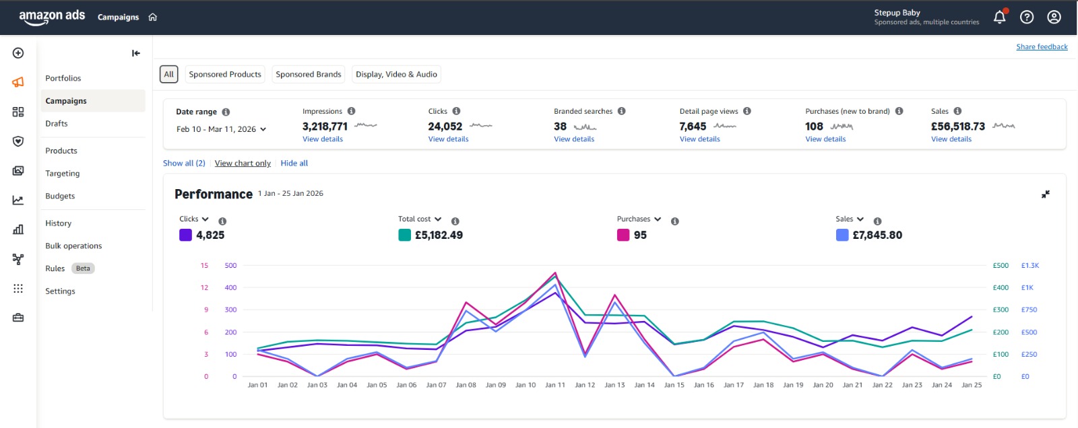
Task: Toggle the Sponsored Products filter
Action: tap(225, 75)
